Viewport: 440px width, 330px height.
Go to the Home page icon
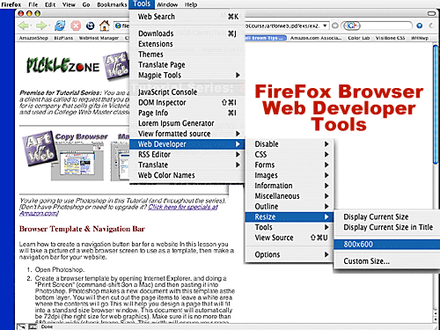(x=105, y=26)
